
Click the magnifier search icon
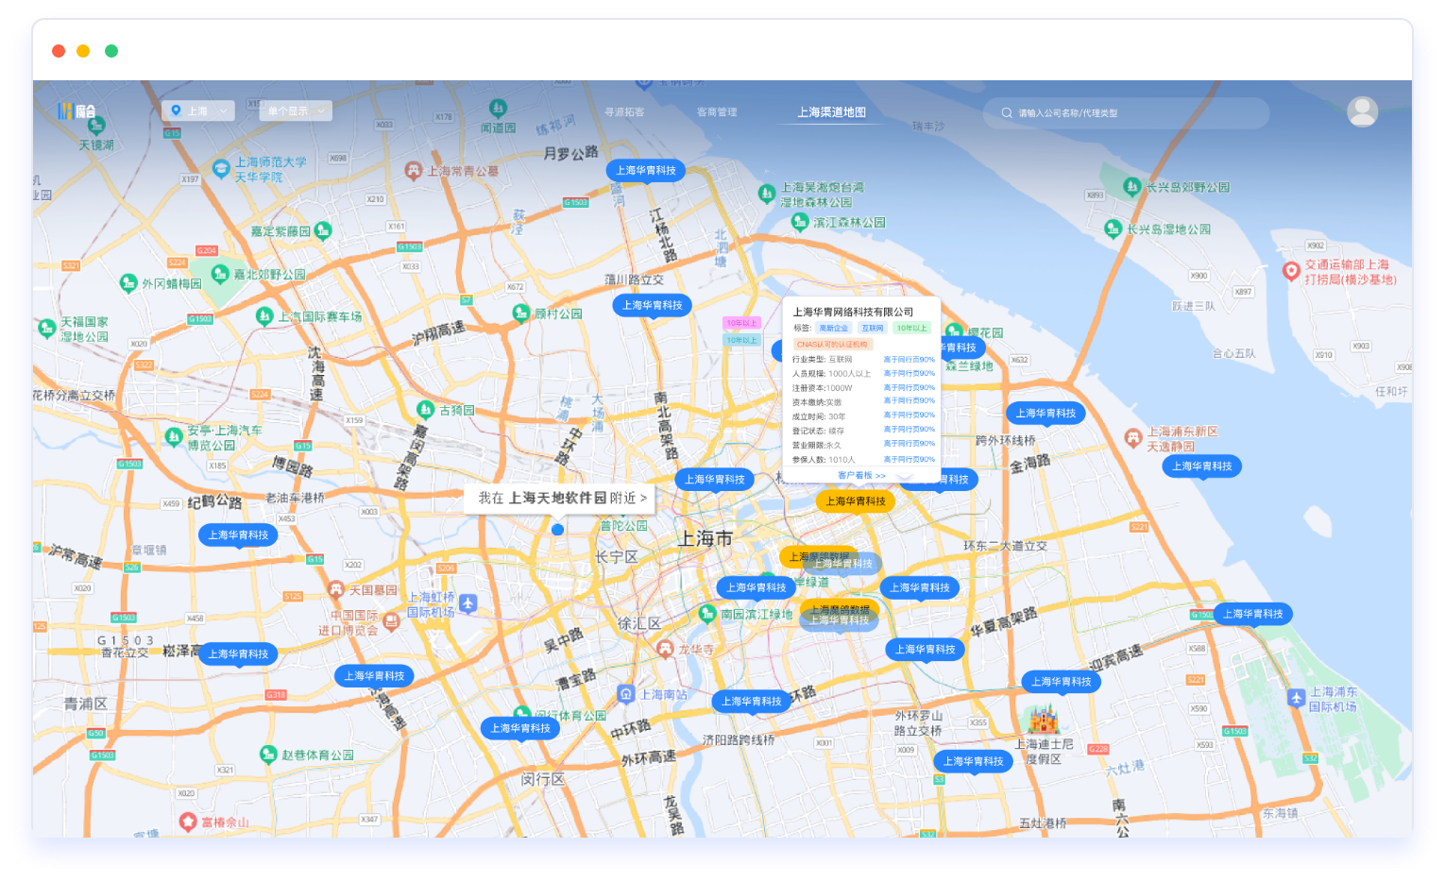[1007, 112]
